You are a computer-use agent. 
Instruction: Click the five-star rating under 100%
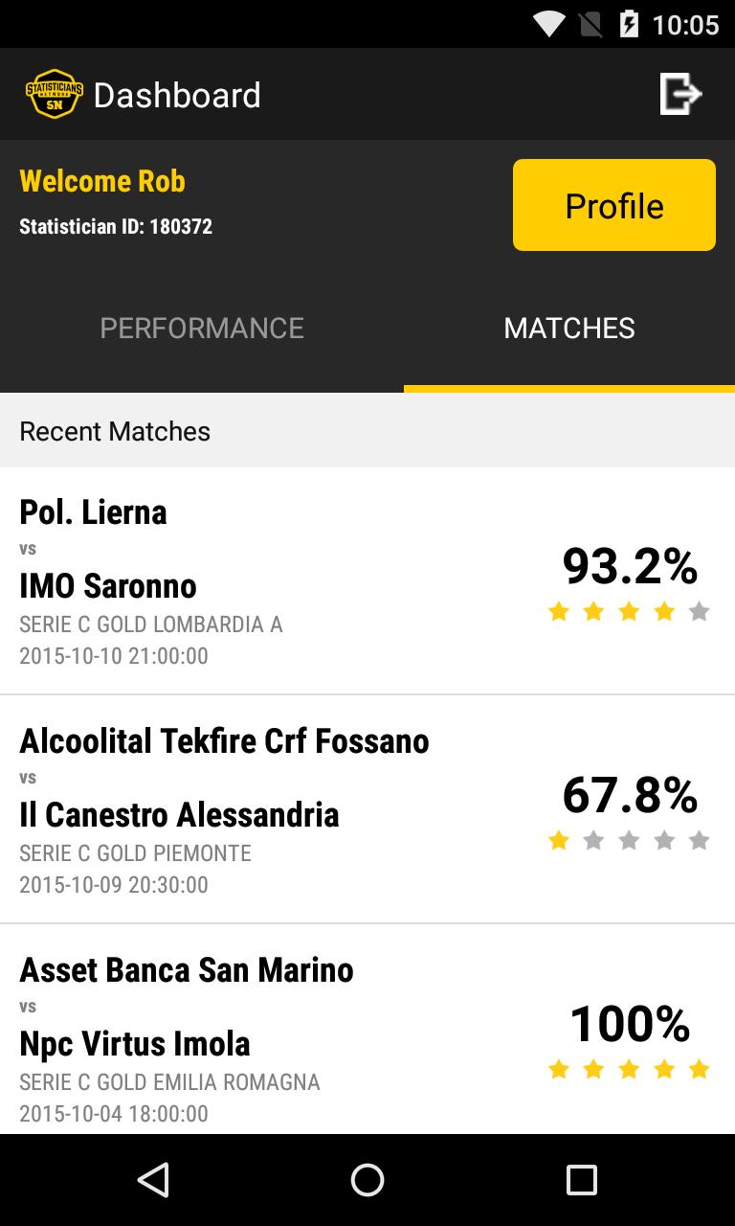tap(629, 1069)
